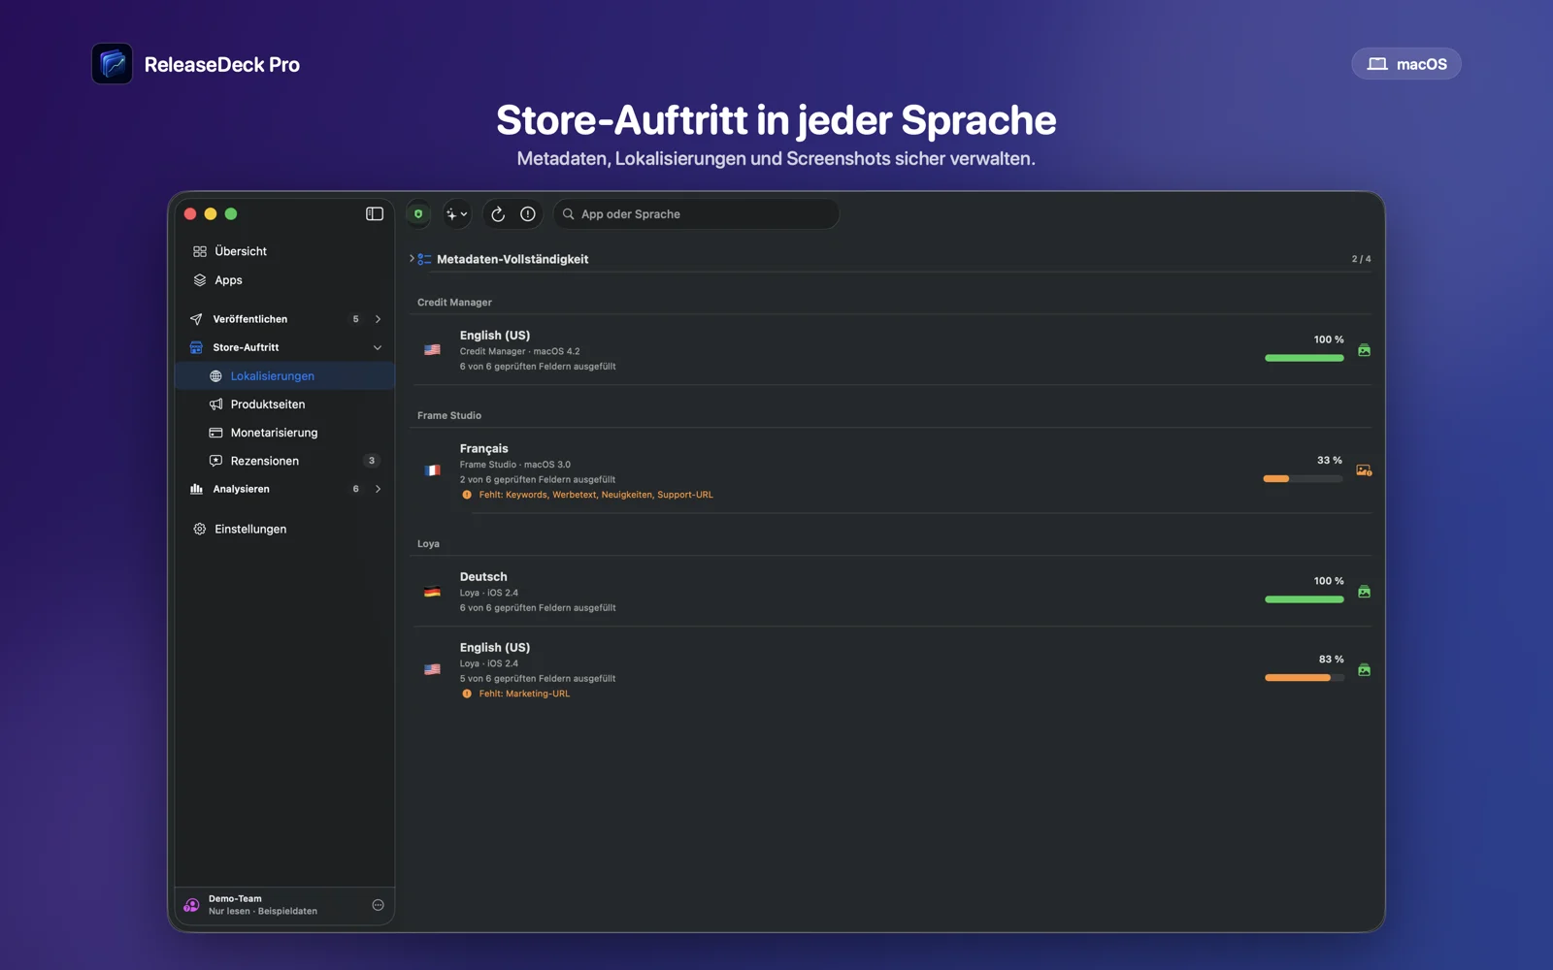Open the Demo-Team ellipsis menu
Screen dimensions: 1553x970
[378, 905]
